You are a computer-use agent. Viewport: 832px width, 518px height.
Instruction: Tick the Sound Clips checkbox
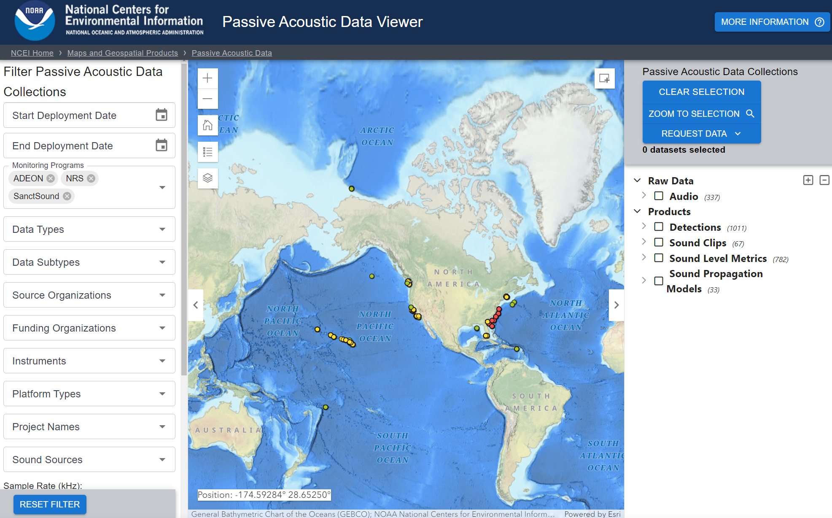tap(659, 243)
